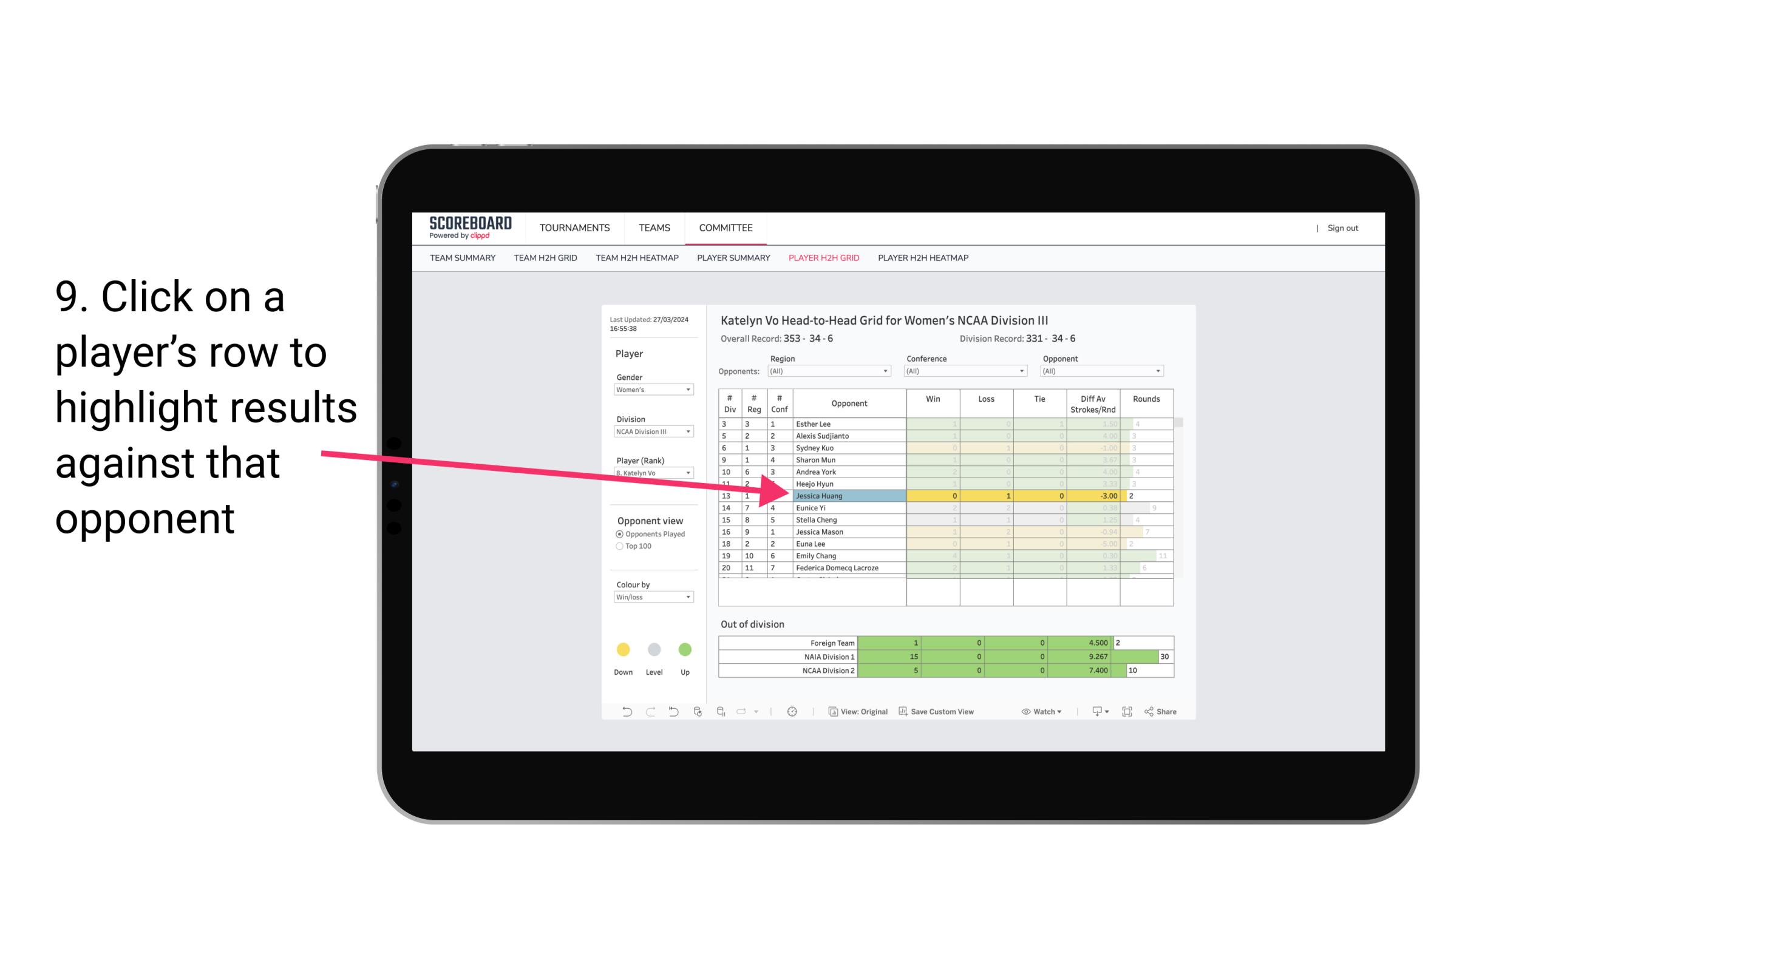
Task: Click Sign out link
Action: click(1341, 228)
